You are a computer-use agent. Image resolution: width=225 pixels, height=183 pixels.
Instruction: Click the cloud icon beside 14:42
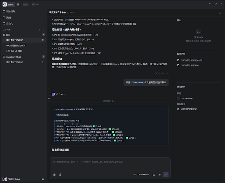68,12
